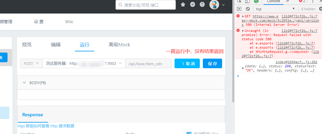Toggle the console sidebar icon
The height and width of the screenshot is (134, 322).
(239, 9)
